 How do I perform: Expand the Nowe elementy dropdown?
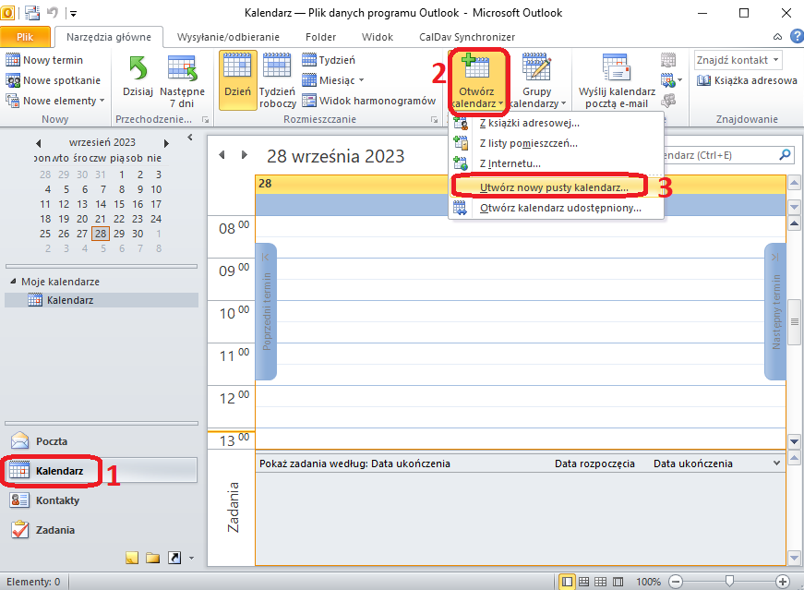pyautogui.click(x=55, y=101)
